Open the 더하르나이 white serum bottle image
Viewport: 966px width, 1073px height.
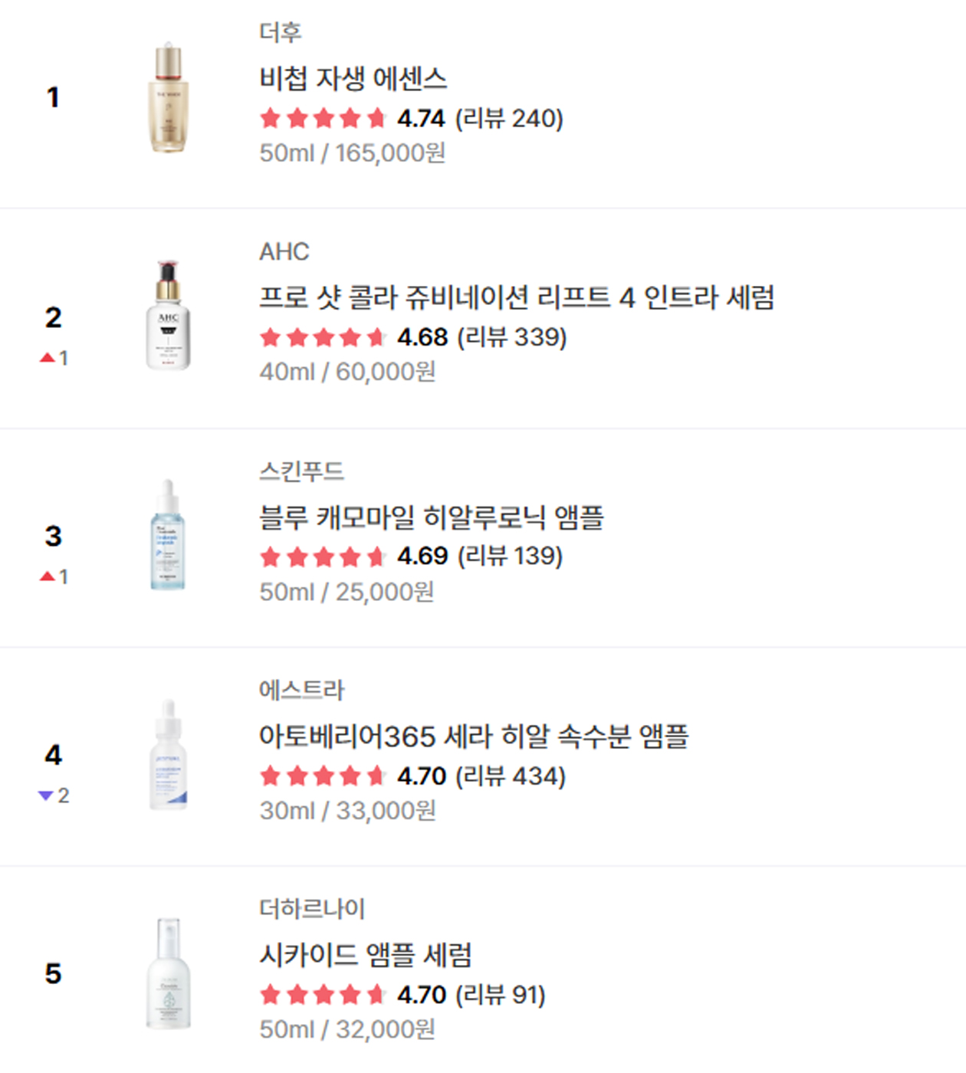coord(168,973)
